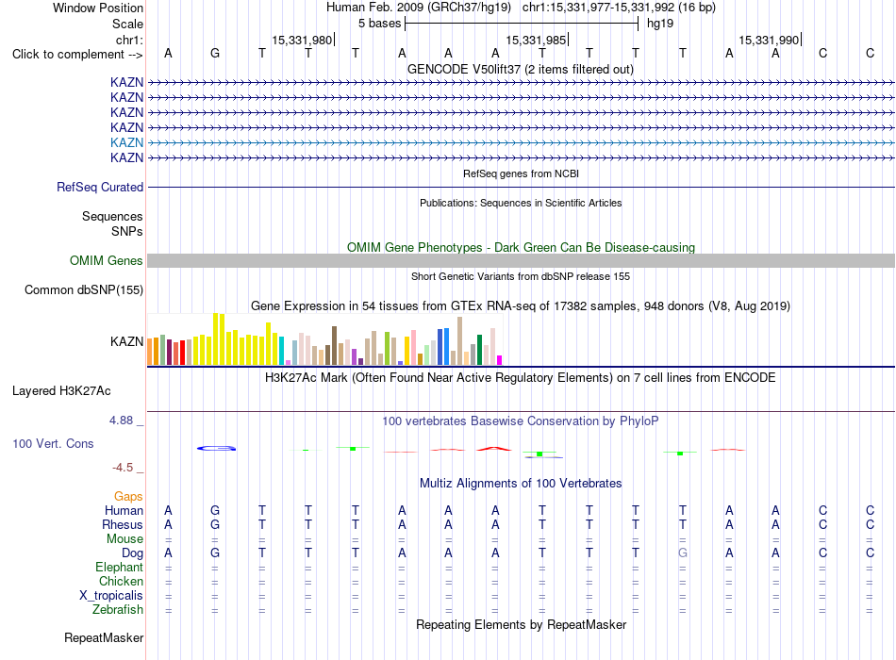Click the 15,331,980 ruler coordinate
This screenshot has height=660, width=896.
[302, 40]
